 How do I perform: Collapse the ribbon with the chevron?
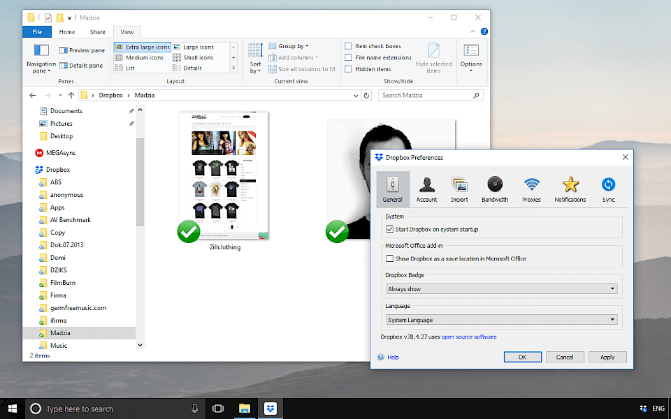[x=472, y=31]
